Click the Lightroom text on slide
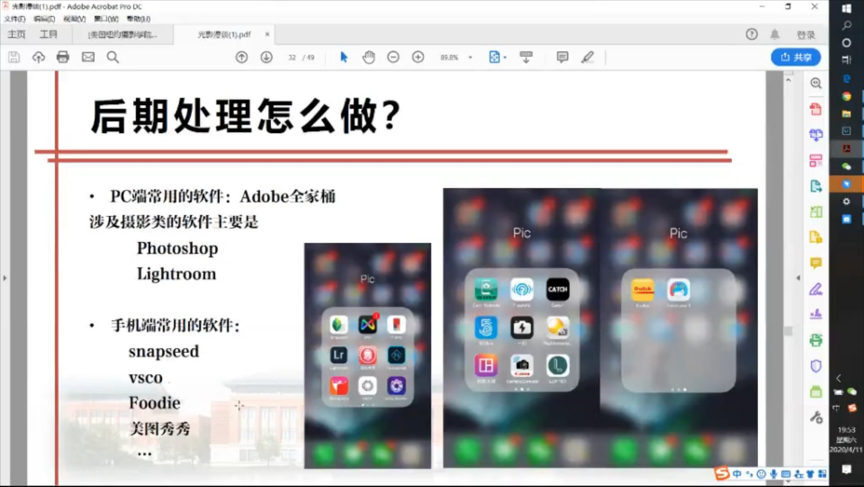Image resolution: width=864 pixels, height=487 pixels. click(176, 274)
